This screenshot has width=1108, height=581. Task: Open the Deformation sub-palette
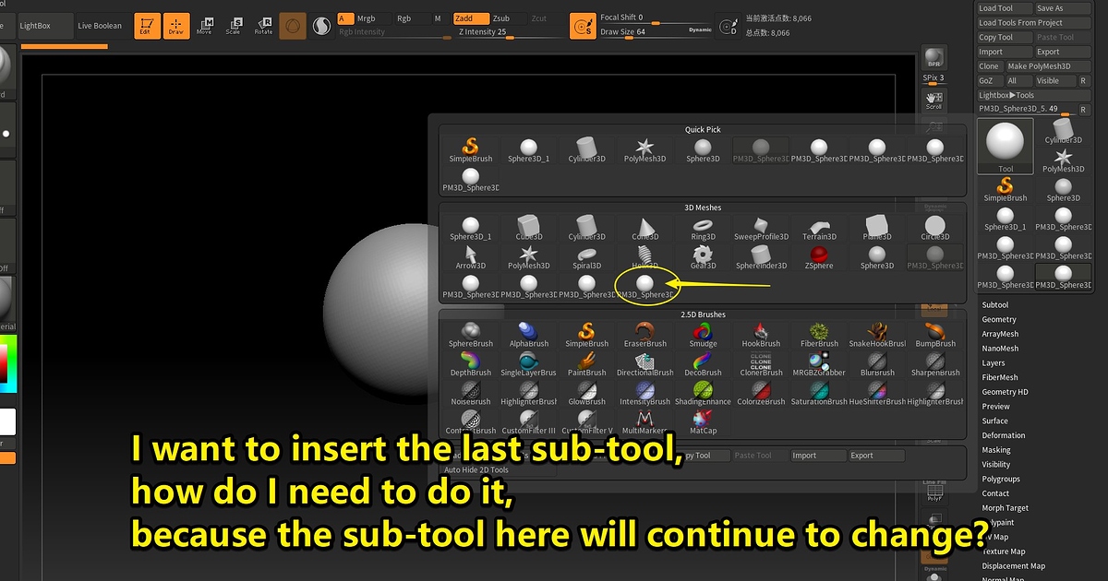tap(1004, 435)
